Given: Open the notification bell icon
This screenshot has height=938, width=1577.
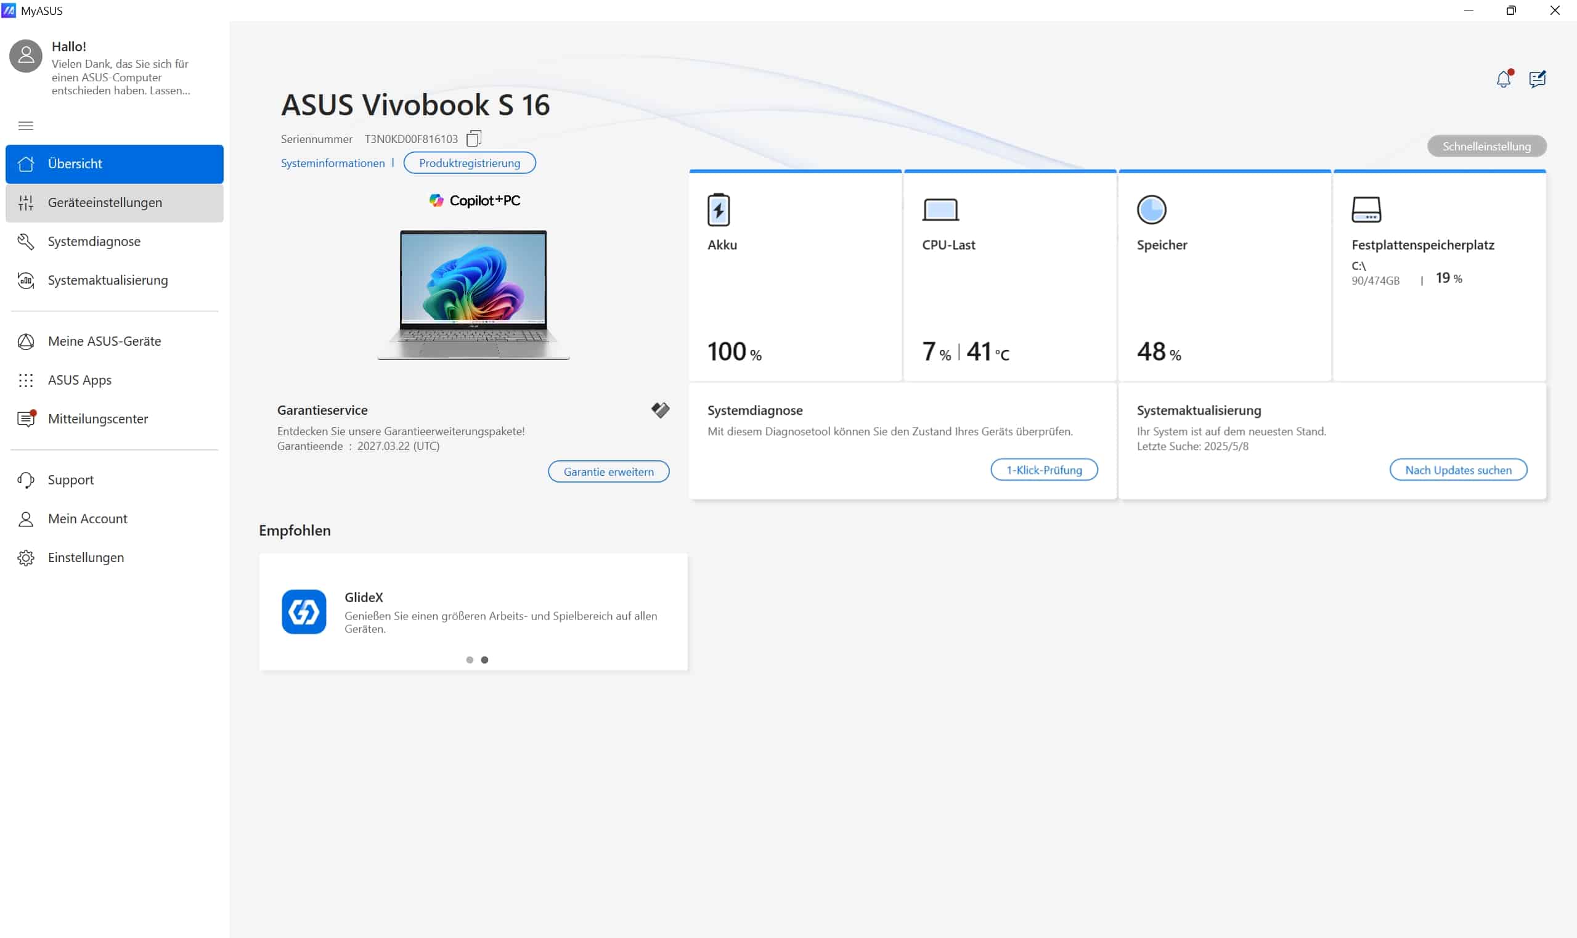Looking at the screenshot, I should (x=1504, y=79).
